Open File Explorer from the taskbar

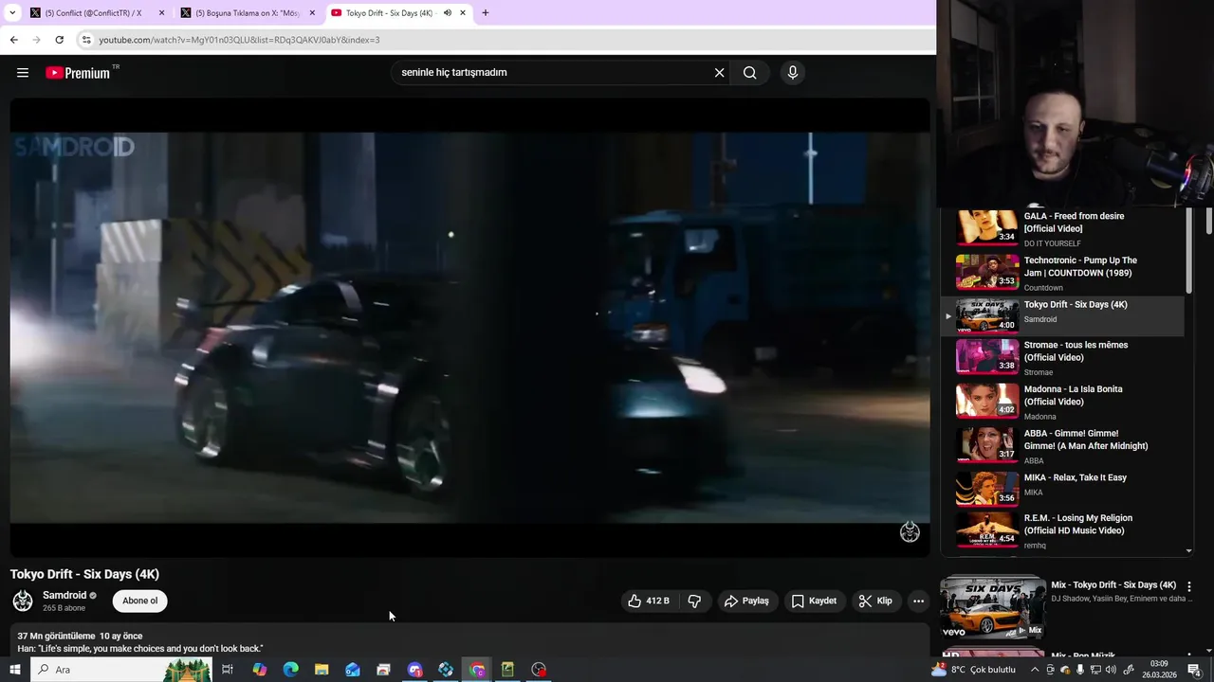click(322, 670)
